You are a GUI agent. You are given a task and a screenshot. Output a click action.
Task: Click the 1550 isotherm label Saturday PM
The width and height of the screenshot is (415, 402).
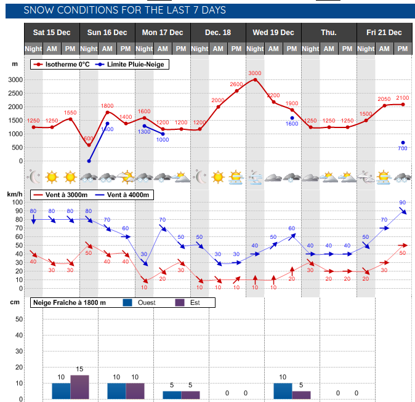(70, 113)
